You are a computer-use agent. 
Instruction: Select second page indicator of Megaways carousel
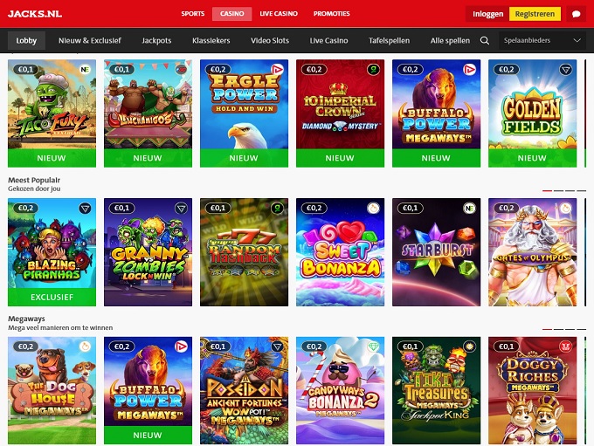(x=558, y=329)
